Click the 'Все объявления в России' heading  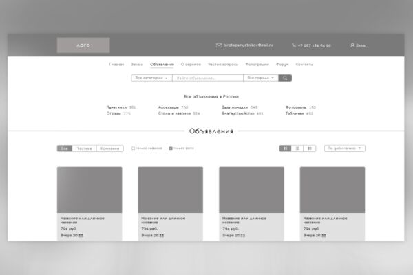(211, 96)
